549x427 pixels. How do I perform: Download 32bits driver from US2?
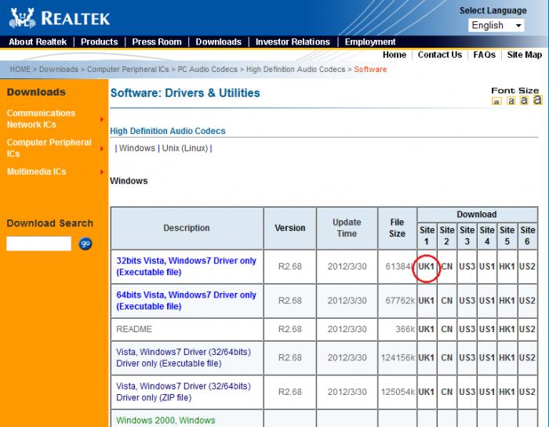[527, 266]
